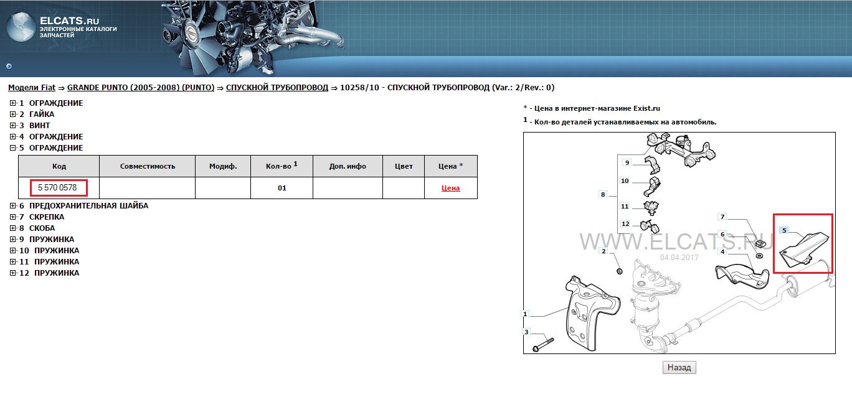Image resolution: width=852 pixels, height=402 pixels.
Task: Open the Модели Fiat breadcrumb link
Action: pos(32,88)
